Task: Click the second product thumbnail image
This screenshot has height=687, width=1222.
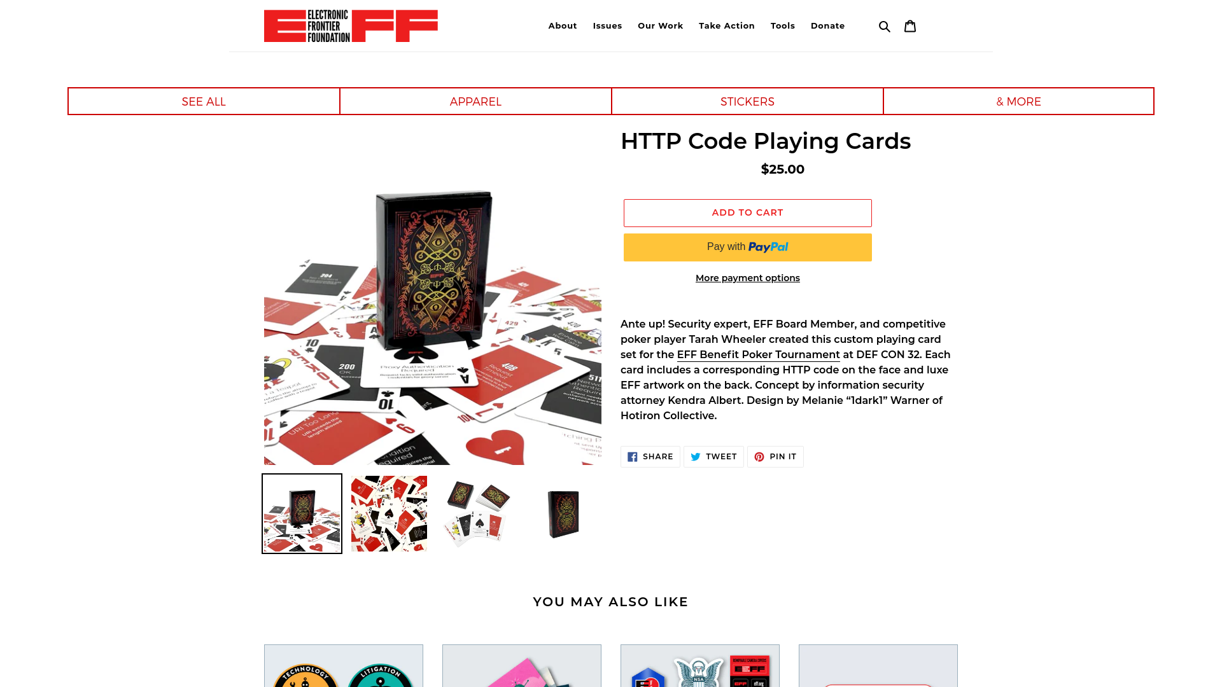Action: pyautogui.click(x=389, y=513)
